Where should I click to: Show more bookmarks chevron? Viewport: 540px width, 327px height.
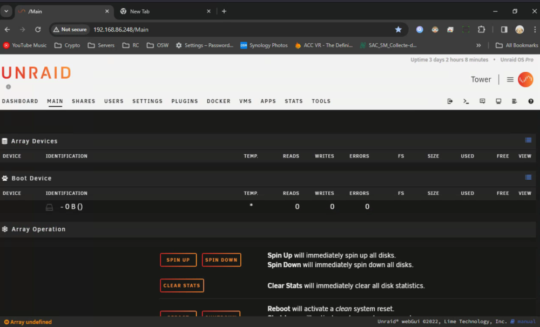(478, 45)
